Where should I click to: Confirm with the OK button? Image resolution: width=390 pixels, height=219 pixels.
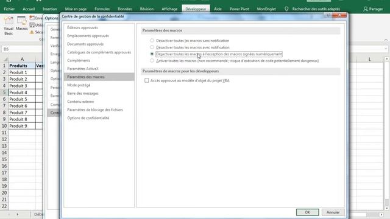[307, 212]
